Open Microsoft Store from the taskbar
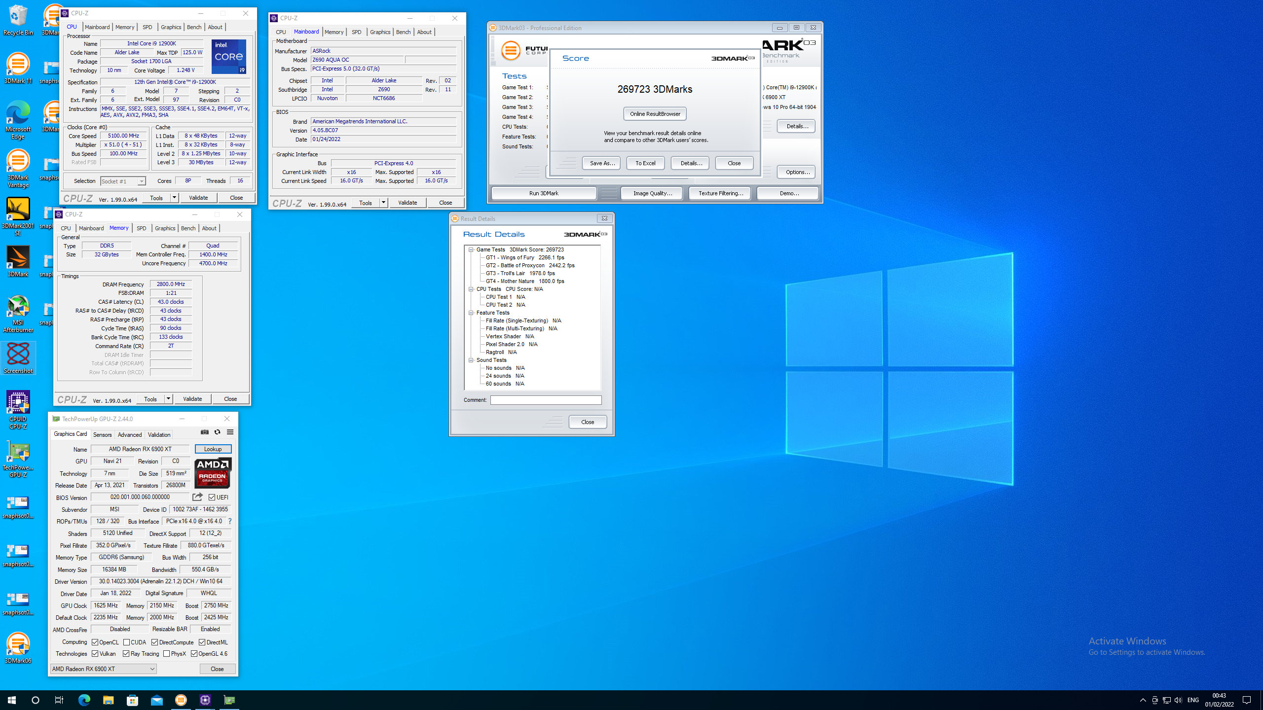Viewport: 1263px width, 710px height. [x=133, y=700]
